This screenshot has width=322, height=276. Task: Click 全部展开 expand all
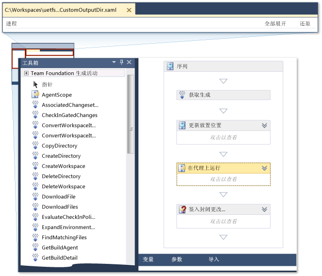[275, 24]
